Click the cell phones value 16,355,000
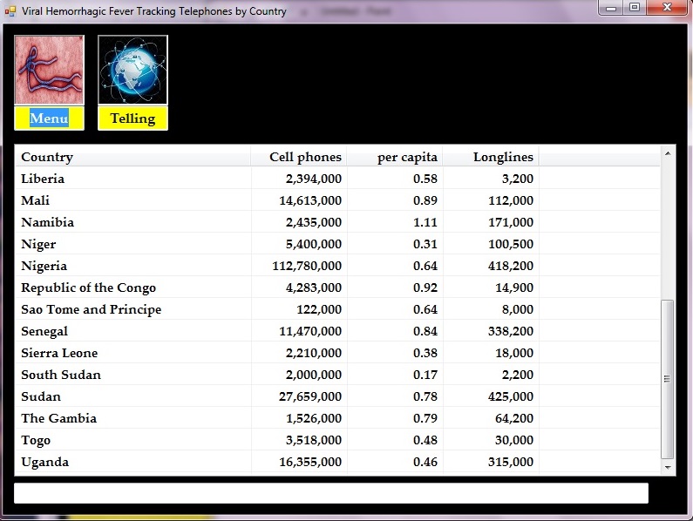Screen dimensions: 693x521 pos(310,462)
